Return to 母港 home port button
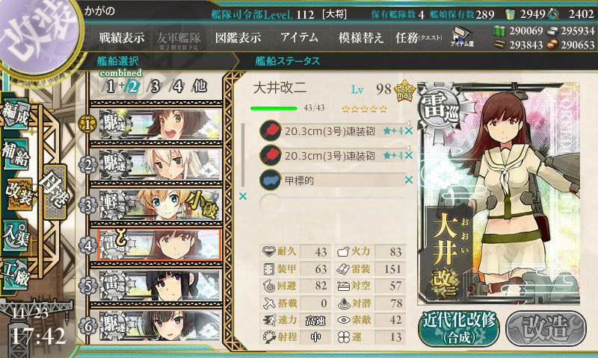The width and height of the screenshot is (598, 358). click(x=55, y=192)
